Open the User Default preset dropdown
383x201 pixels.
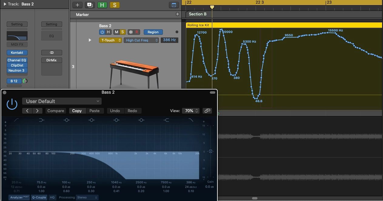(x=62, y=101)
